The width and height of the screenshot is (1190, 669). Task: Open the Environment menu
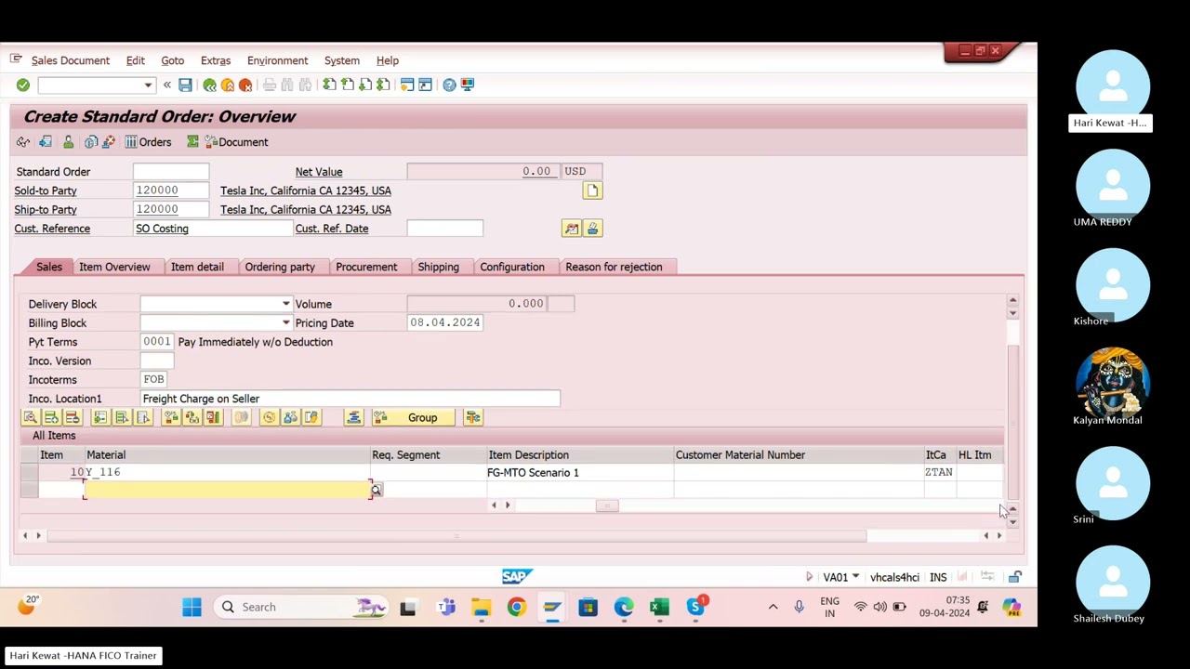click(278, 60)
